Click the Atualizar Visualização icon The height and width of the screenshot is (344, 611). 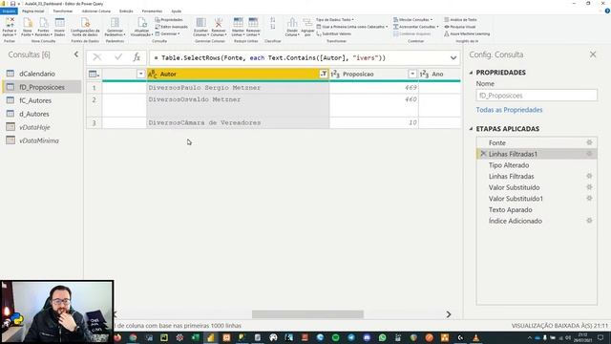142,23
